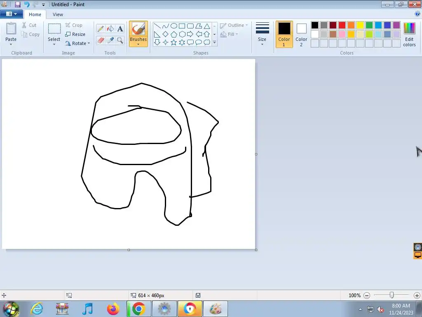This screenshot has height=317, width=422.
Task: Pick the red color swatch
Action: pos(342,25)
